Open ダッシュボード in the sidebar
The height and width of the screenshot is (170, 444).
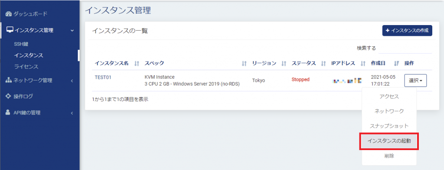(x=30, y=14)
